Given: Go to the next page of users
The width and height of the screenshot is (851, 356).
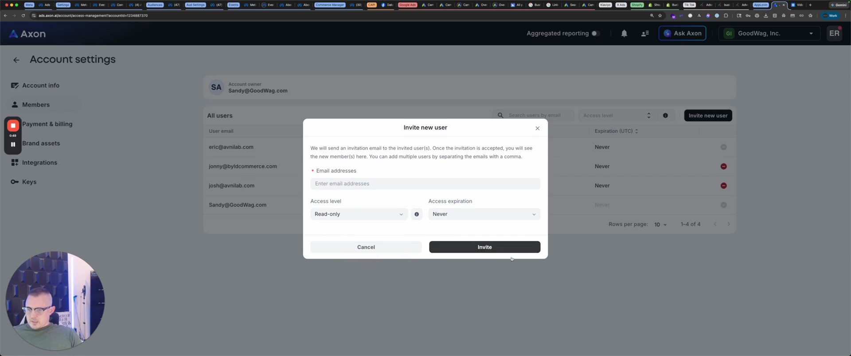Looking at the screenshot, I should click(728, 224).
